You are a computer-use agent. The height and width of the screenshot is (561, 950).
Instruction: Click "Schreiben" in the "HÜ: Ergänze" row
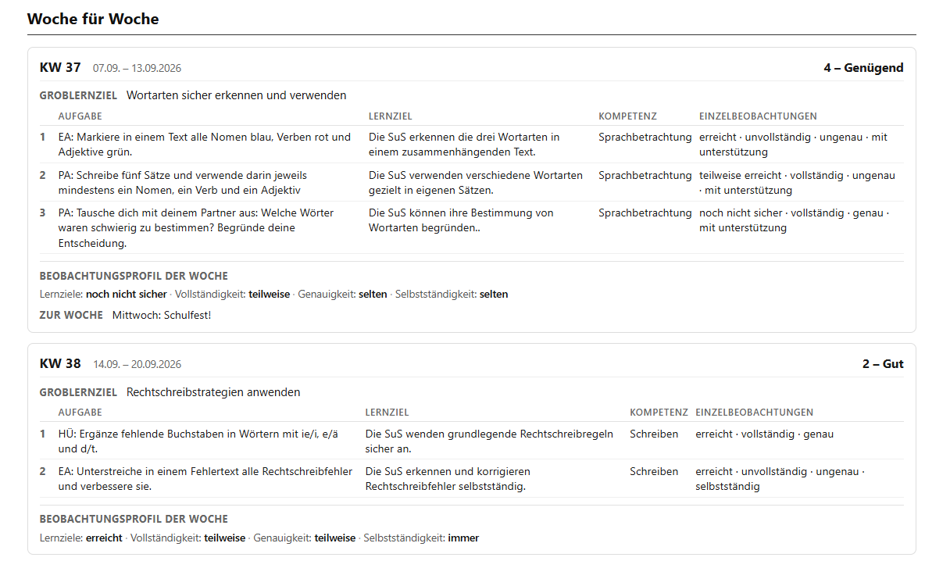tap(654, 434)
